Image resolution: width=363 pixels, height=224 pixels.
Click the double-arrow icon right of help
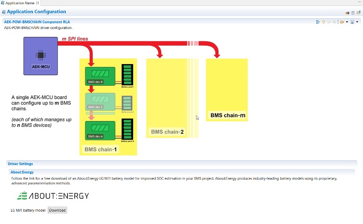pyautogui.click(x=358, y=12)
